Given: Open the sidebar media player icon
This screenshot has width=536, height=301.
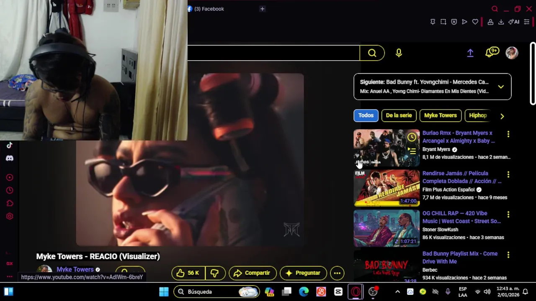Looking at the screenshot, I should (x=9, y=177).
